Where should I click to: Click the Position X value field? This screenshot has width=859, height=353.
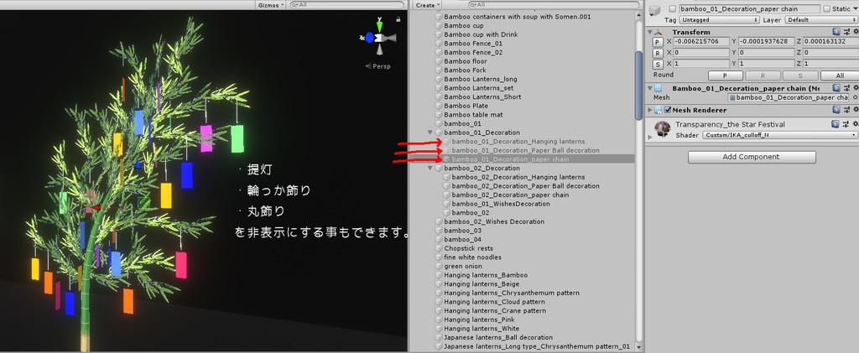click(x=701, y=42)
